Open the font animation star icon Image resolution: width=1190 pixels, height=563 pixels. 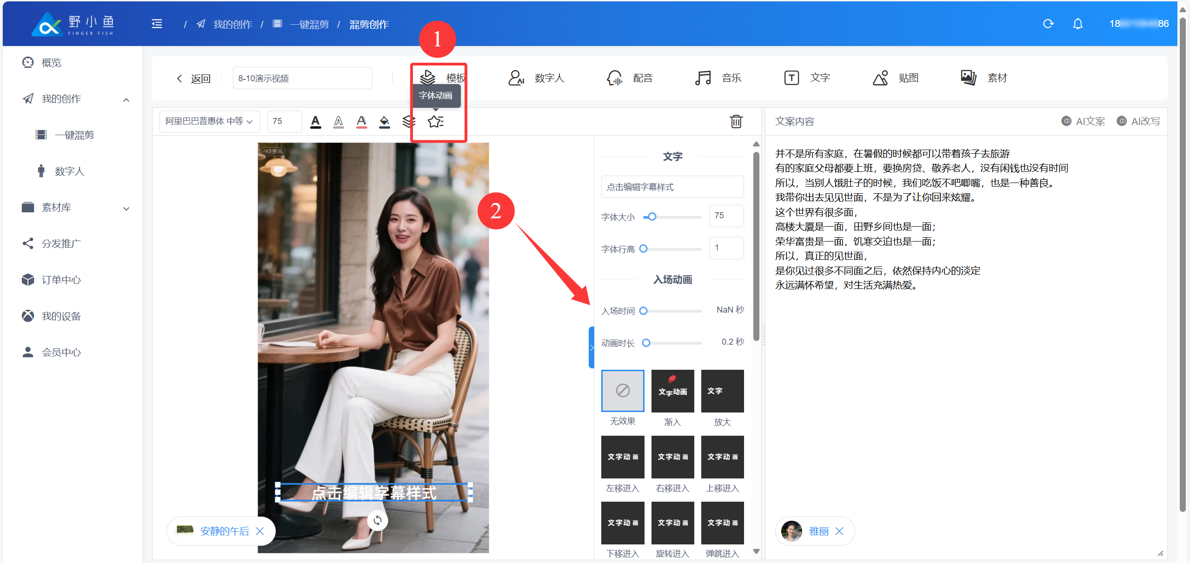pos(435,122)
